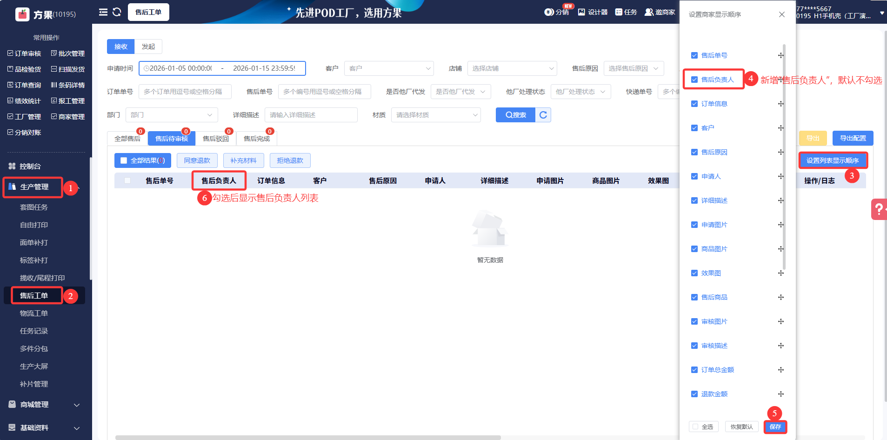Uncheck 客户 column checkbox in panel
The image size is (887, 440).
tap(694, 128)
